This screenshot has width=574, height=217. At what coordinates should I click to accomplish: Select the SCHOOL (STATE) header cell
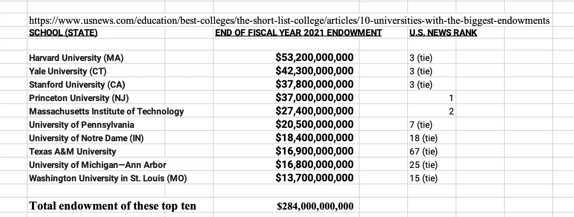[x=63, y=33]
